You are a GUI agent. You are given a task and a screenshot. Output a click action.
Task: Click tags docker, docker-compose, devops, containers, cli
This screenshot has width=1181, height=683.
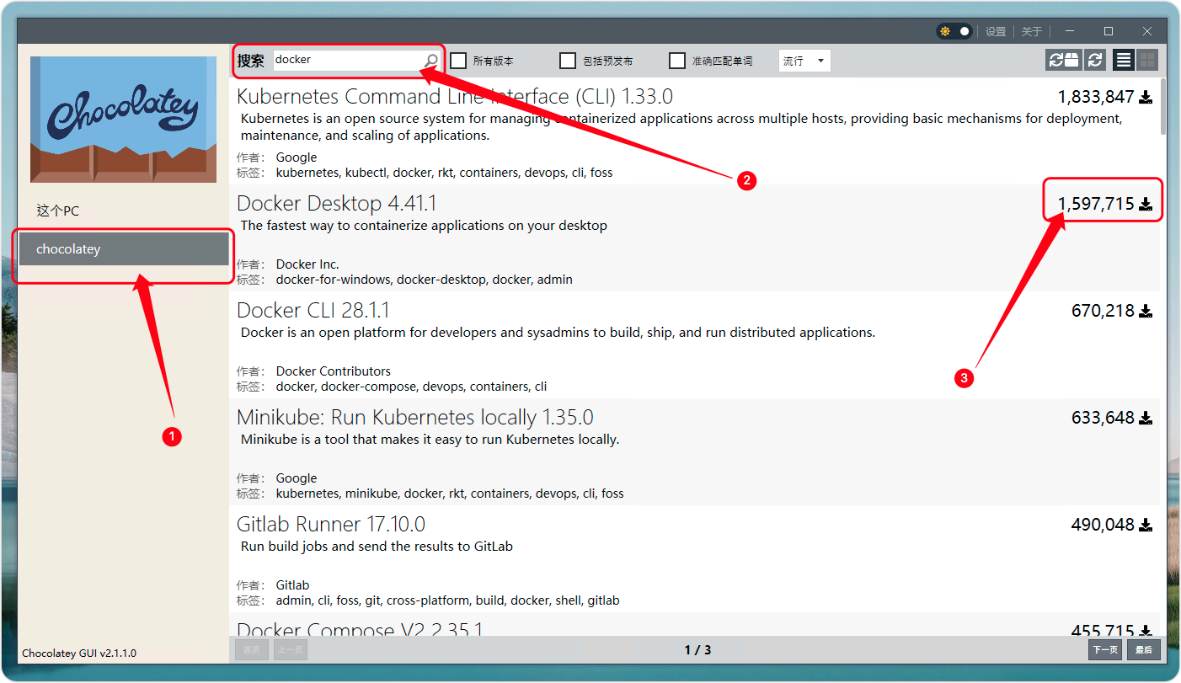tap(412, 387)
